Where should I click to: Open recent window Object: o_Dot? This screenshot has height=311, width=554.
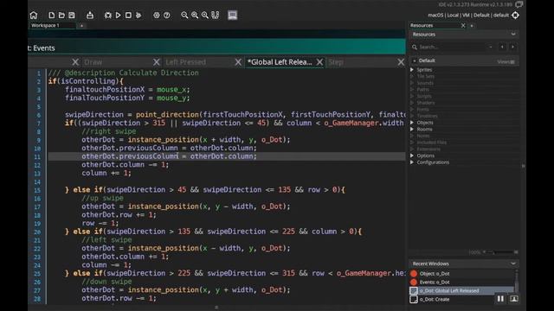tap(461, 274)
